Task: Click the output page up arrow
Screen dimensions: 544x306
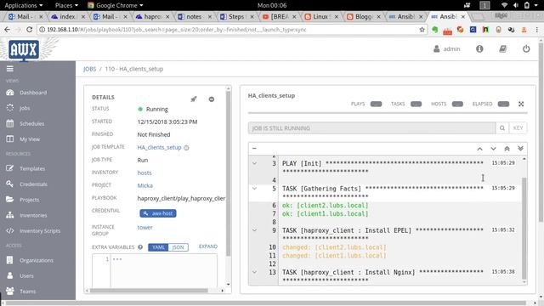Action: tap(479, 149)
